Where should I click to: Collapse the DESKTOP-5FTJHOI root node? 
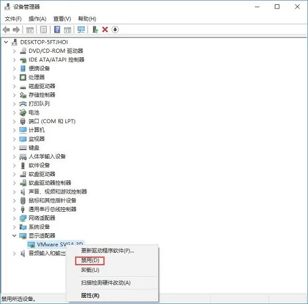click(6, 42)
